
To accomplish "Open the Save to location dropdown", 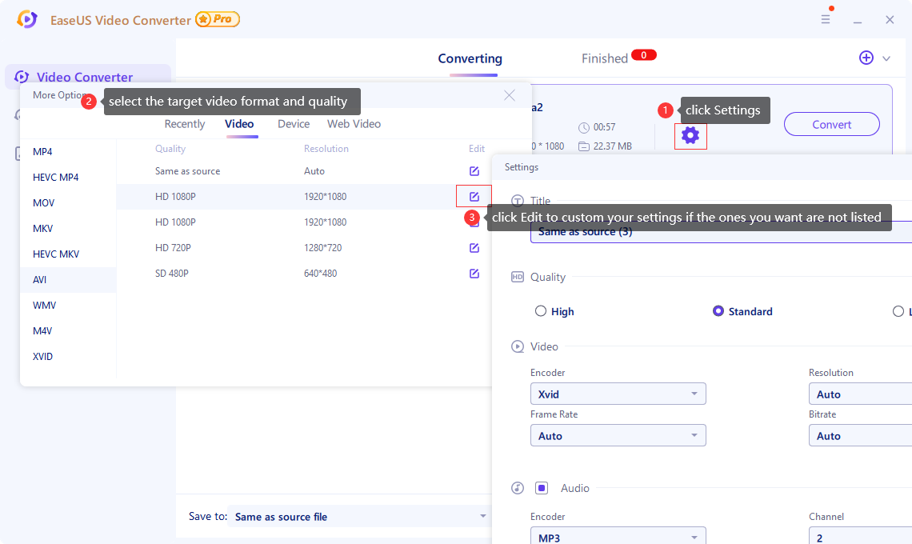I will coord(359,517).
